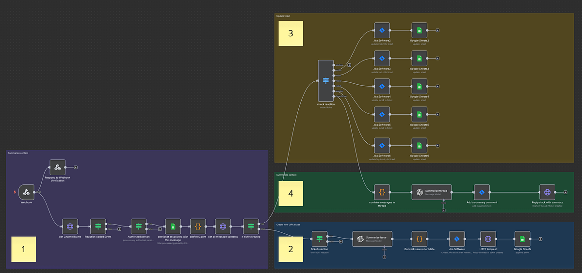Select combine messages in thread node
582x273 pixels.
click(382, 192)
